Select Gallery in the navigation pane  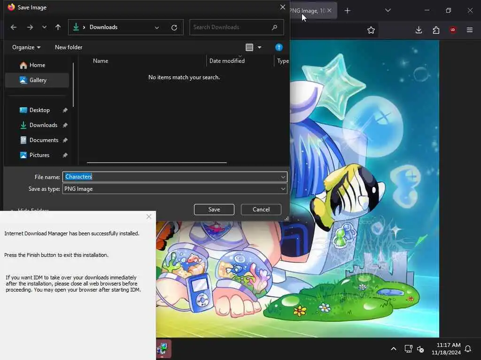tap(37, 80)
